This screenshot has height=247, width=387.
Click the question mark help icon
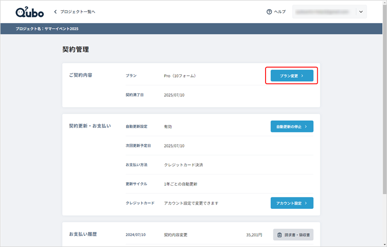coord(269,12)
